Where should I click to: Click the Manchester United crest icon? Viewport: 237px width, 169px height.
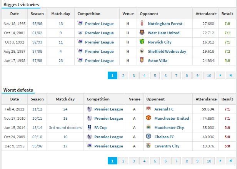tap(149, 118)
